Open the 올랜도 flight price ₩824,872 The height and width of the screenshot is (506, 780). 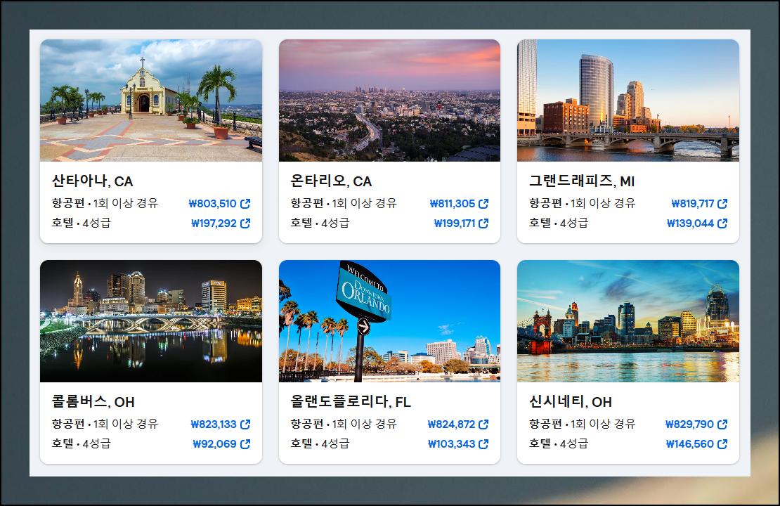click(x=452, y=424)
